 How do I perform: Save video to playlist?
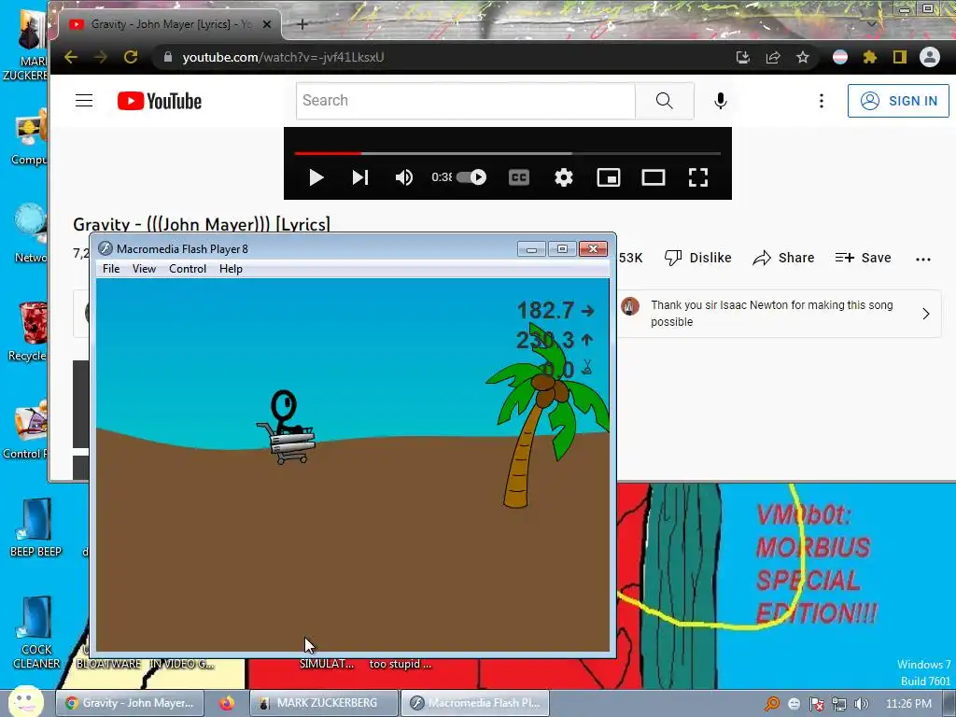[863, 258]
